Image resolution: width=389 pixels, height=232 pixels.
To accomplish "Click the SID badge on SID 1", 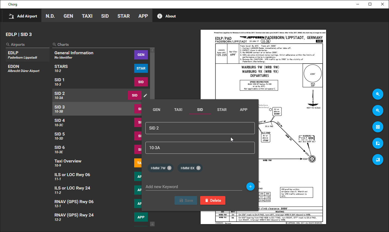I will [x=141, y=82].
